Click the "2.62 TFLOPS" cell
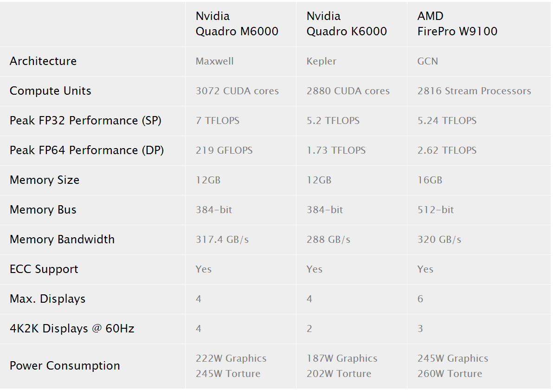The width and height of the screenshot is (554, 390). [447, 150]
